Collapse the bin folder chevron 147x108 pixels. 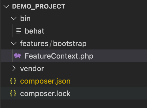[x=14, y=18]
